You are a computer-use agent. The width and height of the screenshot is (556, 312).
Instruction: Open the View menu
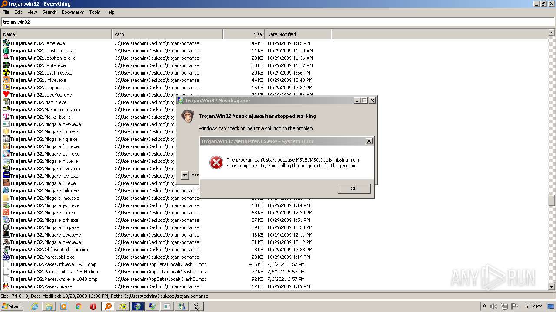point(32,12)
